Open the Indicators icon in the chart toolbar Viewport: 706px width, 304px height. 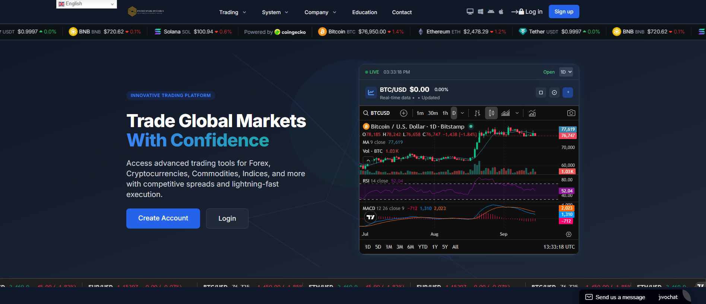coord(532,113)
